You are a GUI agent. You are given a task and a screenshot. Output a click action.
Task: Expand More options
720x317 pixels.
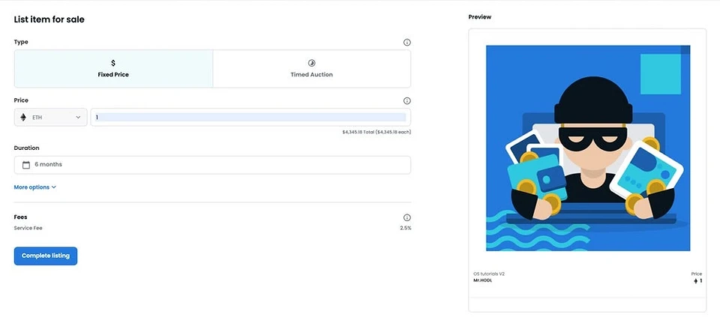[x=35, y=187]
